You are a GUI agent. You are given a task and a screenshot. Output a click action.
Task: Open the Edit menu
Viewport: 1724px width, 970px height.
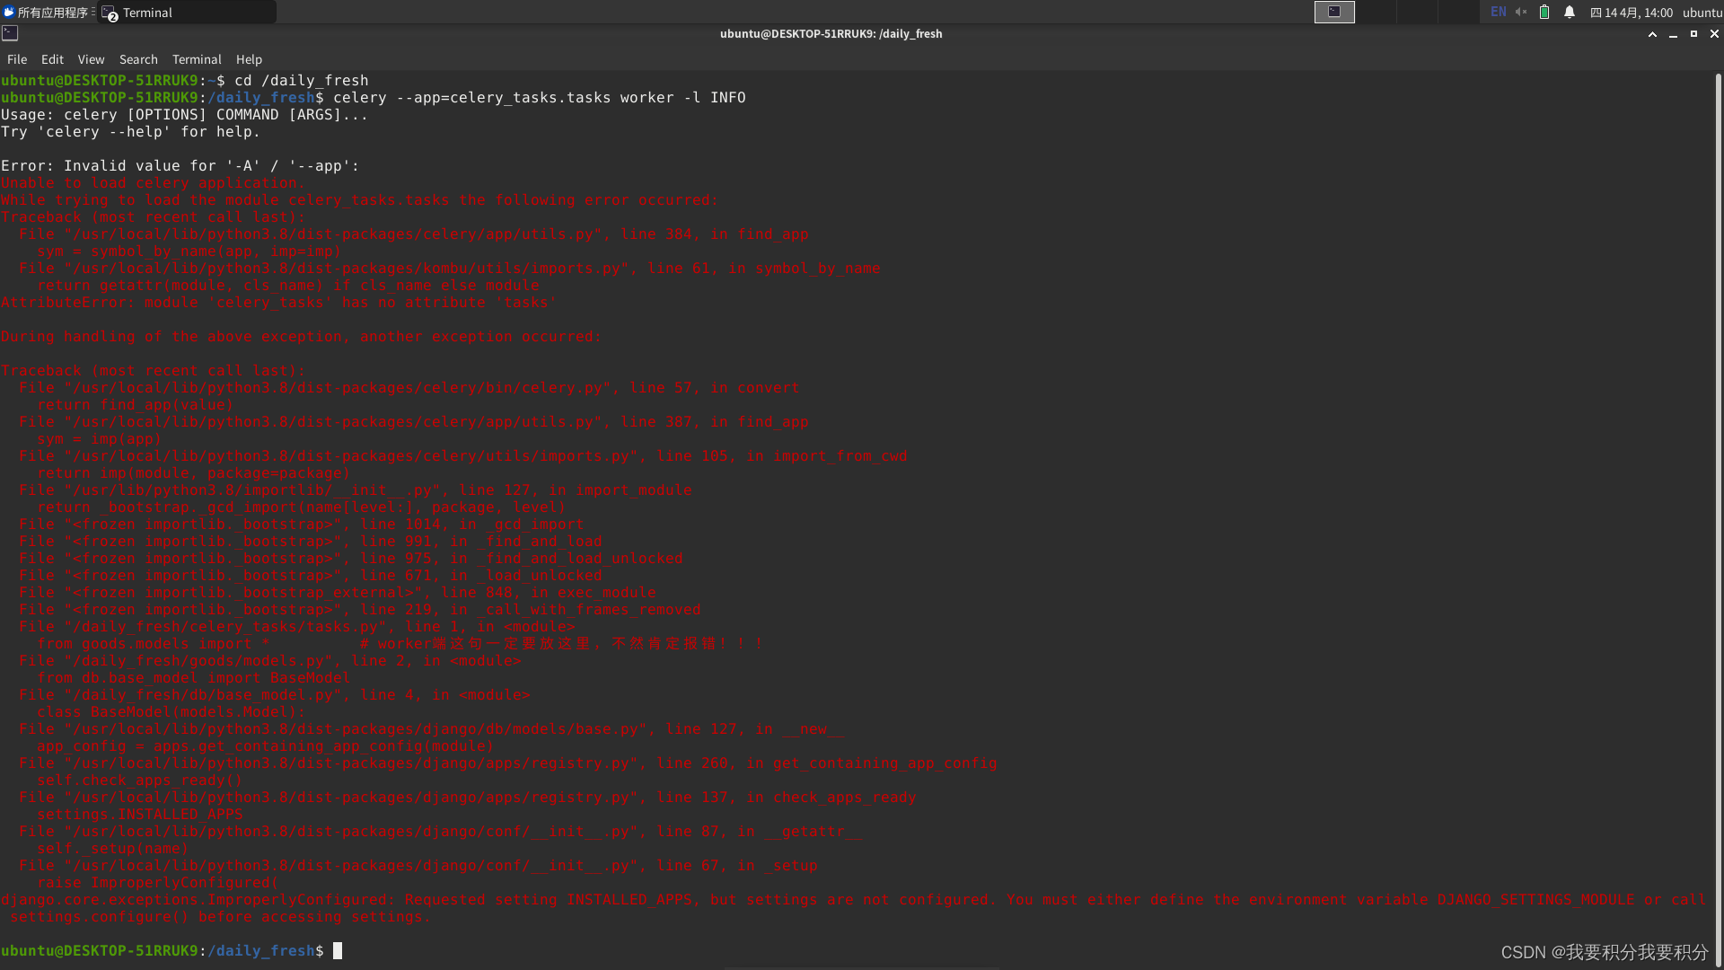[x=52, y=59]
